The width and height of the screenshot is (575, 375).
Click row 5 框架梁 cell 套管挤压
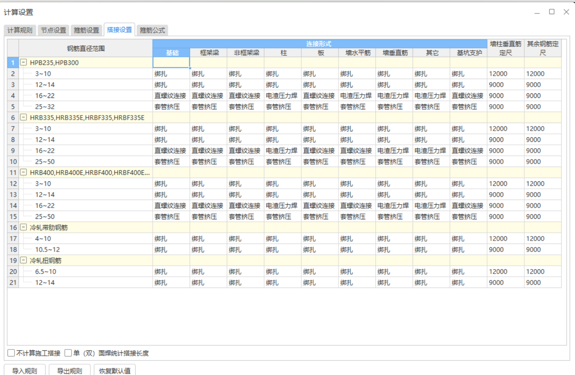coord(208,107)
